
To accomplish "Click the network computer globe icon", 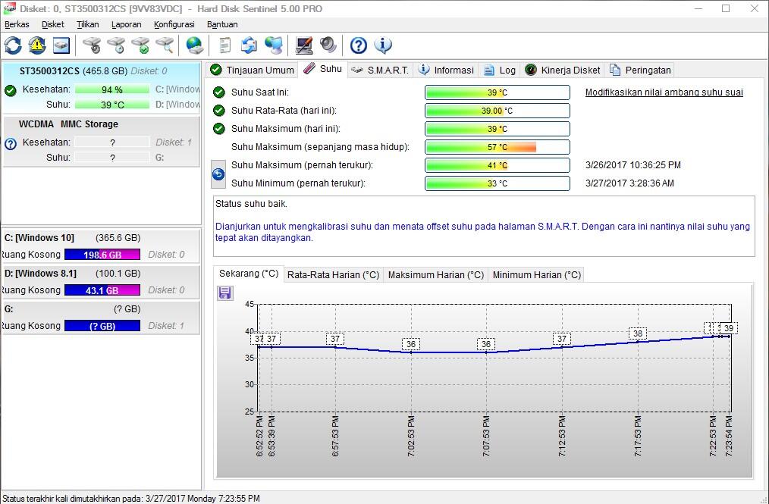I will coord(274,45).
